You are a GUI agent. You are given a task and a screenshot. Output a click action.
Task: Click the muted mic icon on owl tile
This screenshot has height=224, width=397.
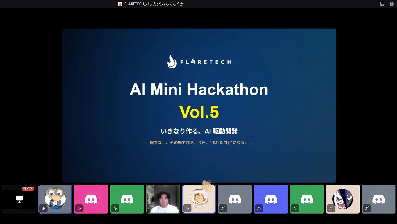(43, 209)
